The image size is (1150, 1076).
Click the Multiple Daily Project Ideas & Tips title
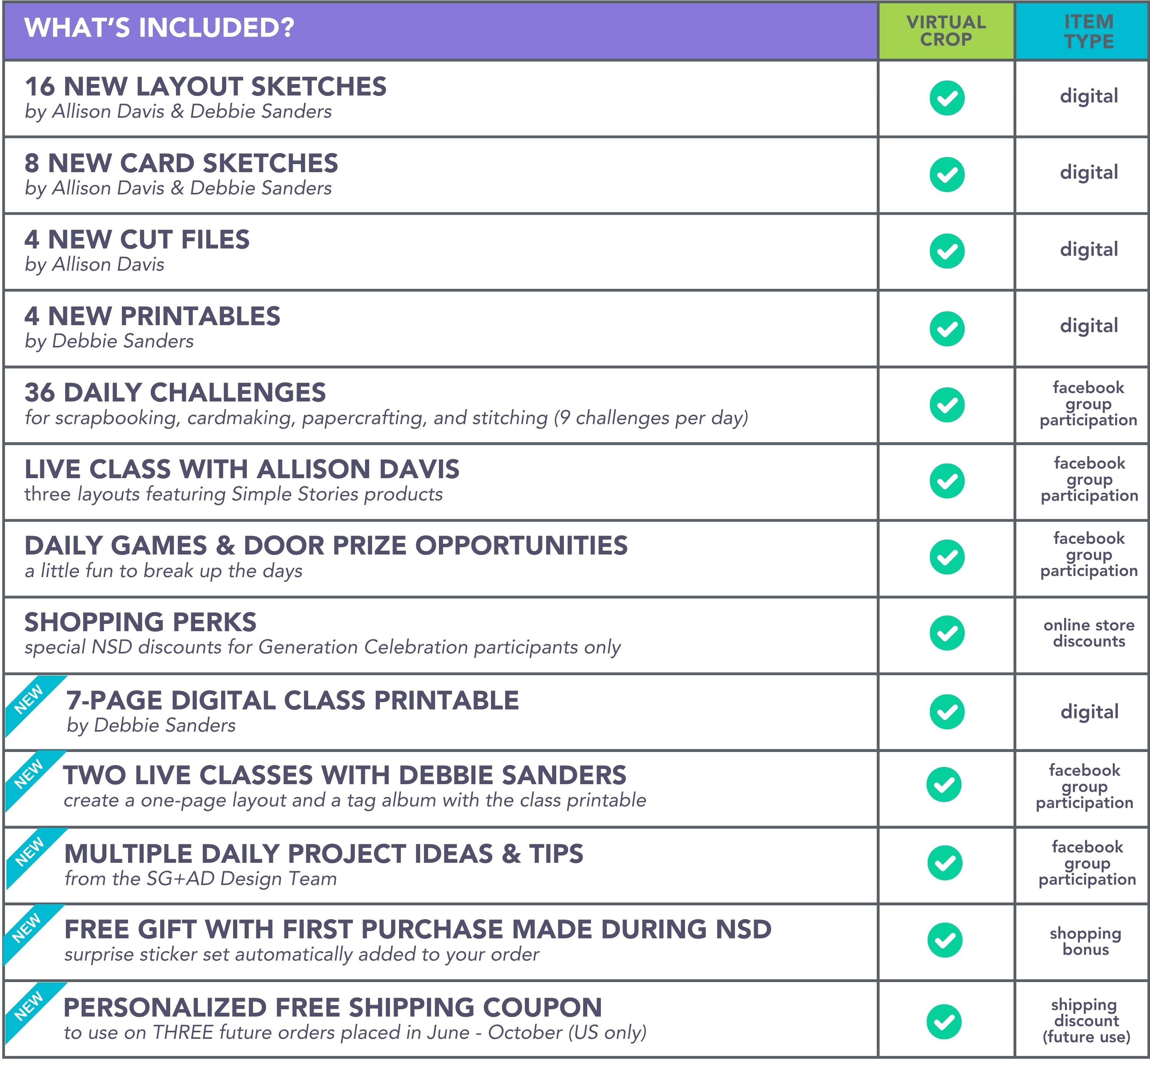click(324, 853)
